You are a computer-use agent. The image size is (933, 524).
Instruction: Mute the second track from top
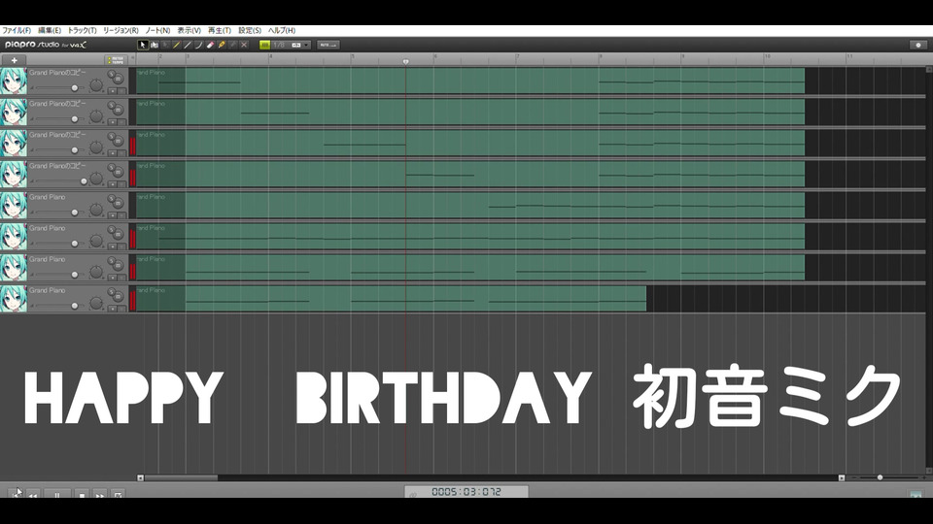pyautogui.click(x=118, y=111)
